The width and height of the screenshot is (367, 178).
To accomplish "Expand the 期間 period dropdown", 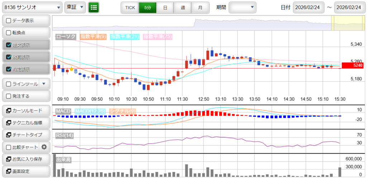I will click(x=242, y=7).
